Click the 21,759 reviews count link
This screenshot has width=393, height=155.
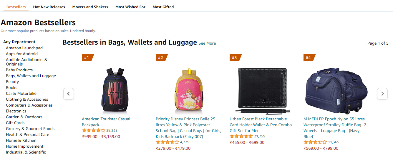260,136
